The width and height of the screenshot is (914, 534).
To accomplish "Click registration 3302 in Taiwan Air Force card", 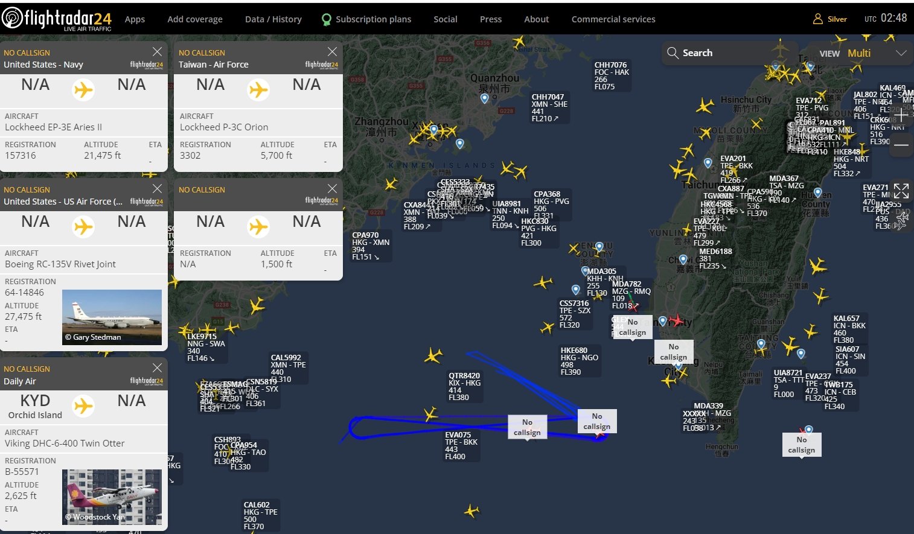I will tap(190, 156).
